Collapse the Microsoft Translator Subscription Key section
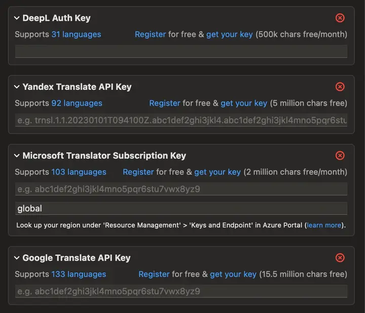 [17, 155]
